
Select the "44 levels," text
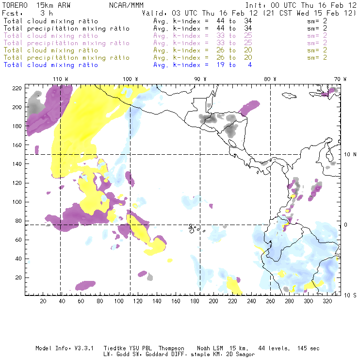[274, 348]
